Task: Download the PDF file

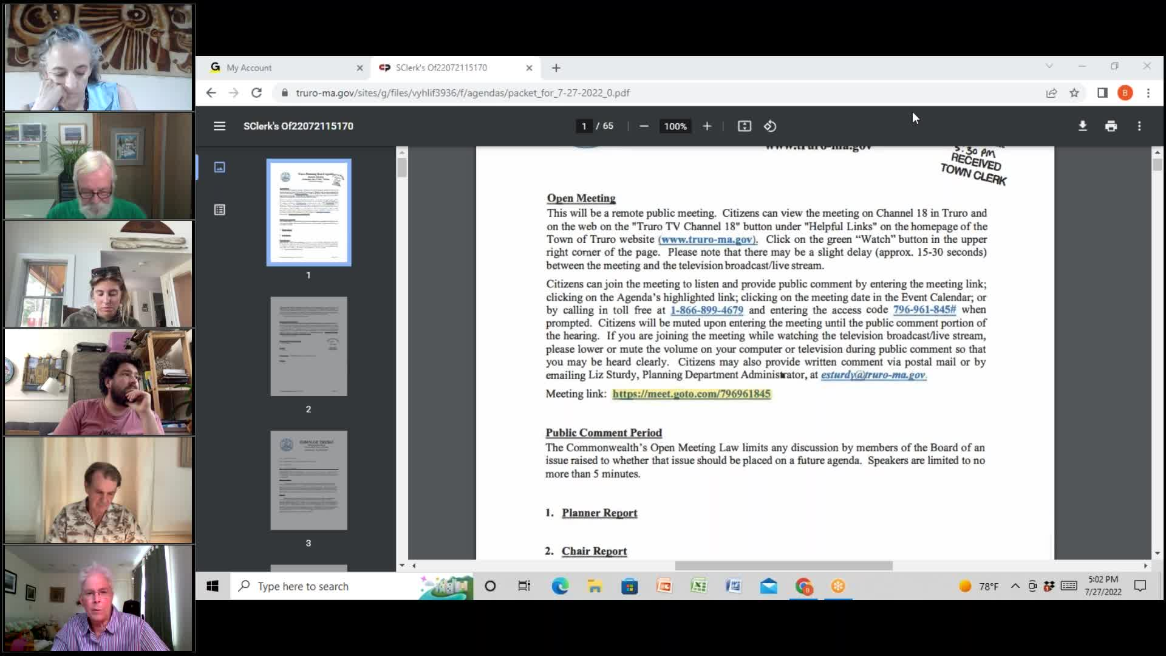Action: [x=1082, y=126]
